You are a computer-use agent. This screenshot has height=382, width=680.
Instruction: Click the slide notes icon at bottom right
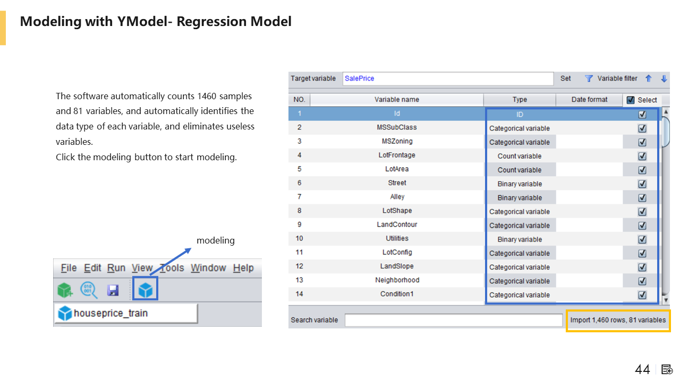(x=667, y=369)
